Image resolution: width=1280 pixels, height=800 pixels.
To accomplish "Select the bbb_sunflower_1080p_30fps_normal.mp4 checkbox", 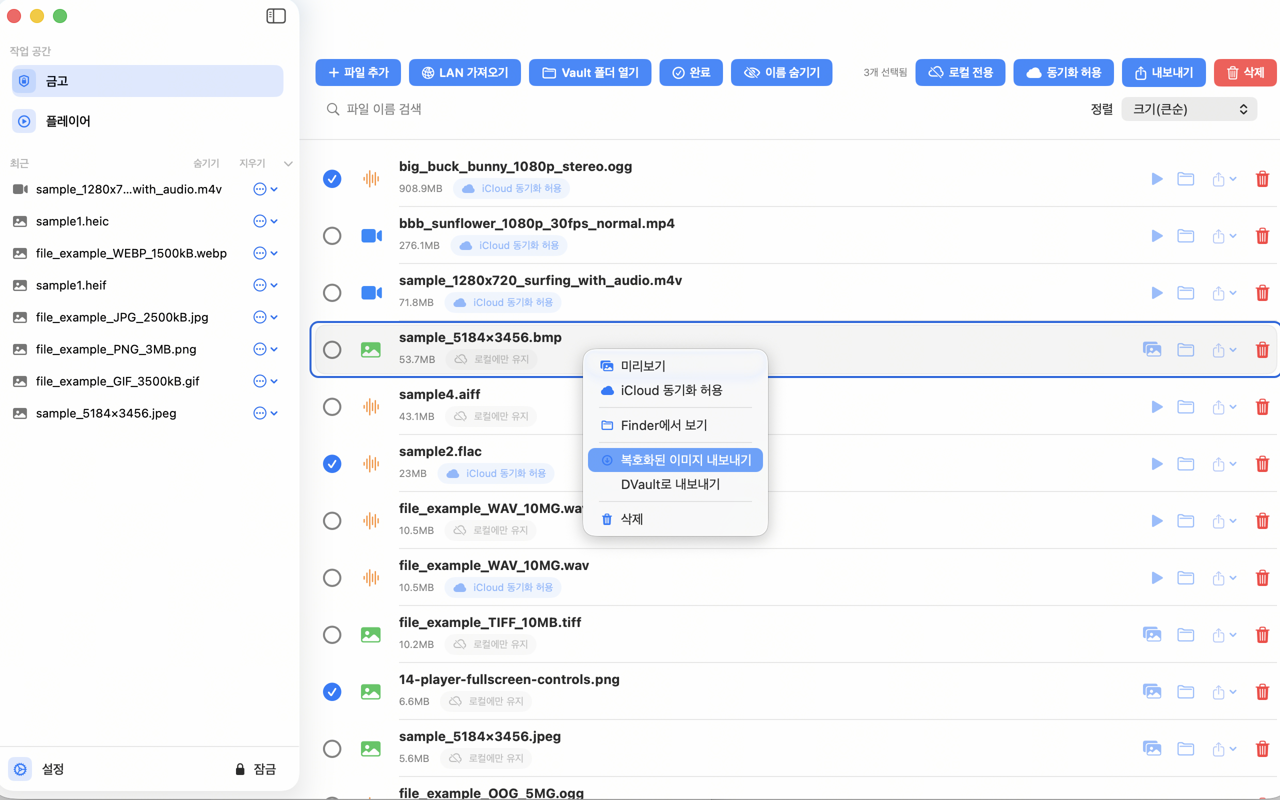I will [x=332, y=235].
